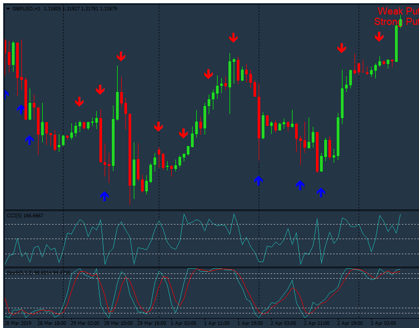Select the CCI(5) indicator label
This screenshot has height=328, width=419.
tap(24, 215)
